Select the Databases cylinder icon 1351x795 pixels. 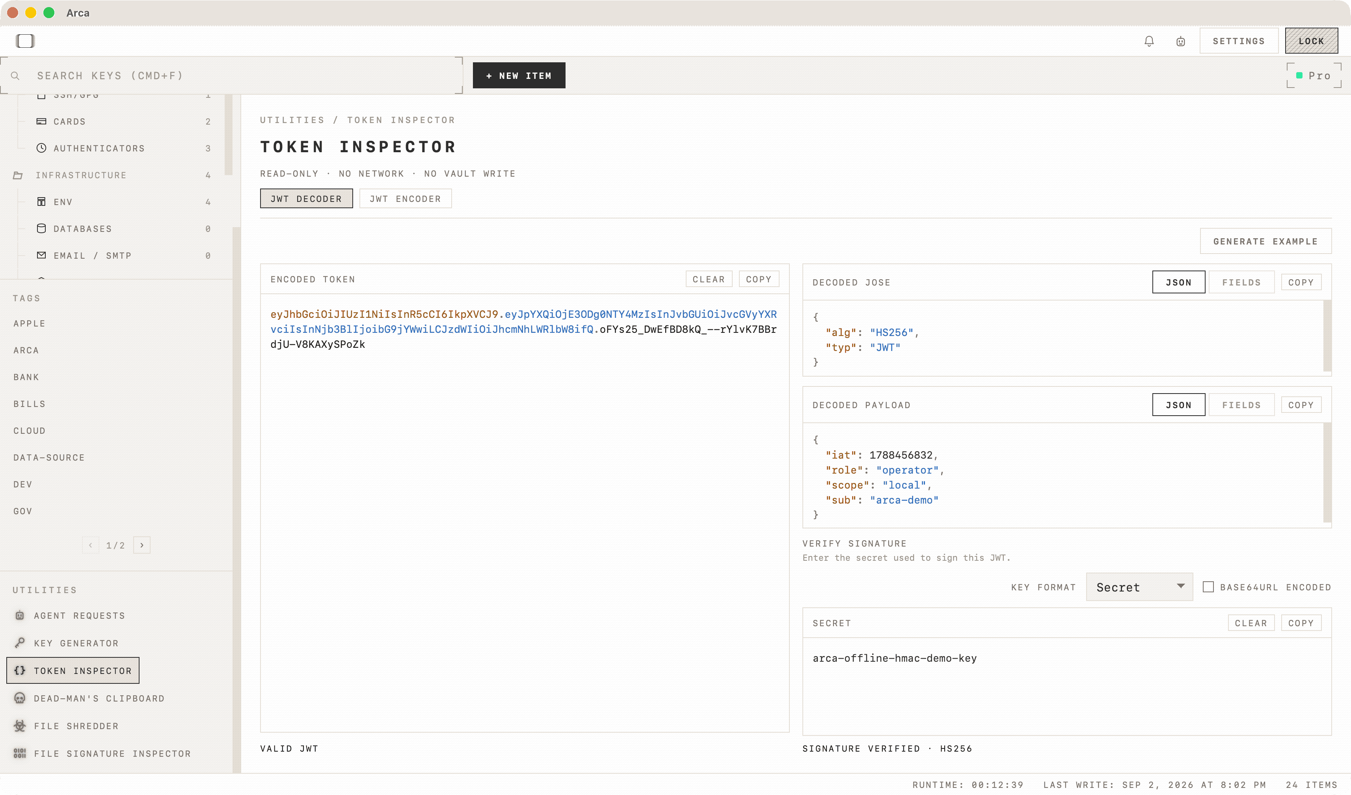[x=41, y=228]
